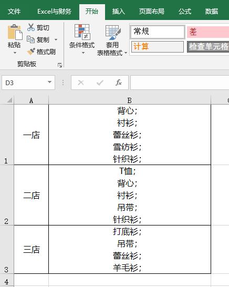
Task: Switch to the Excel与财务 tab
Action: tap(54, 12)
